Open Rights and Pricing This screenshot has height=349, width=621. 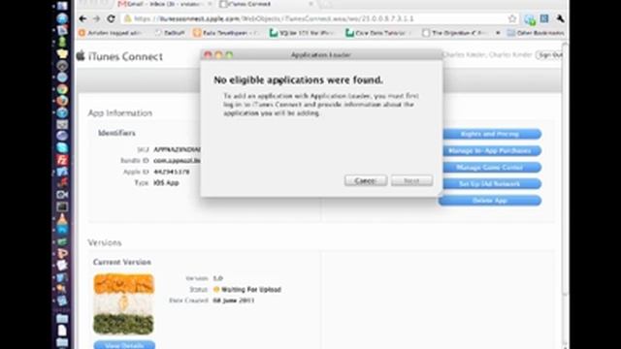489,134
